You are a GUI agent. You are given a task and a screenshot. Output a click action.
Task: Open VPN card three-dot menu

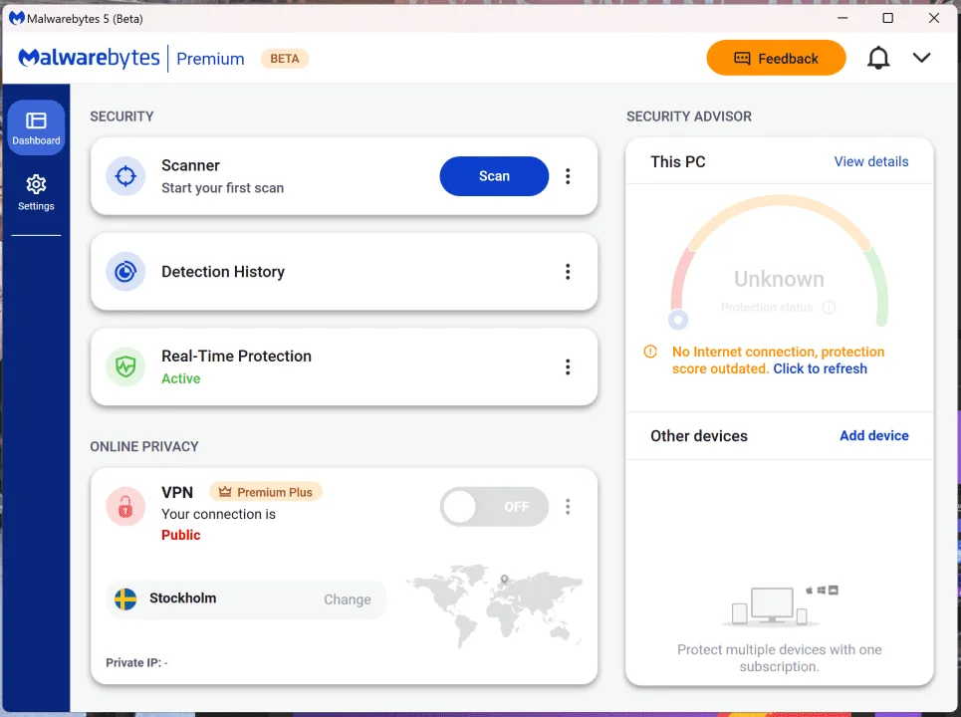[568, 507]
